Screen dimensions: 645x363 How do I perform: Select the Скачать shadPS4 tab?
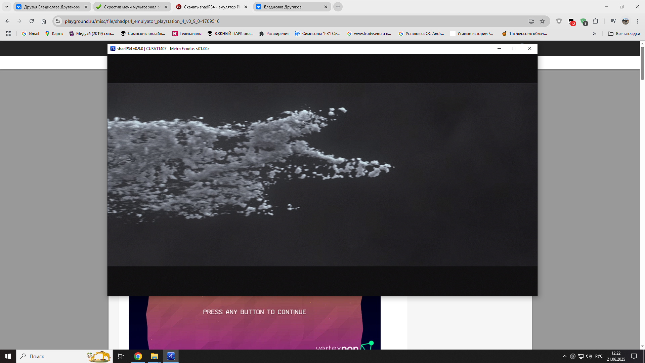(212, 7)
